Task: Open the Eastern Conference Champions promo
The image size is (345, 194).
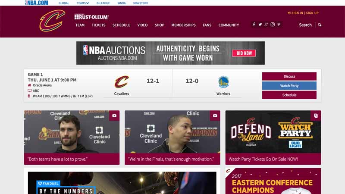Action: click(x=273, y=181)
